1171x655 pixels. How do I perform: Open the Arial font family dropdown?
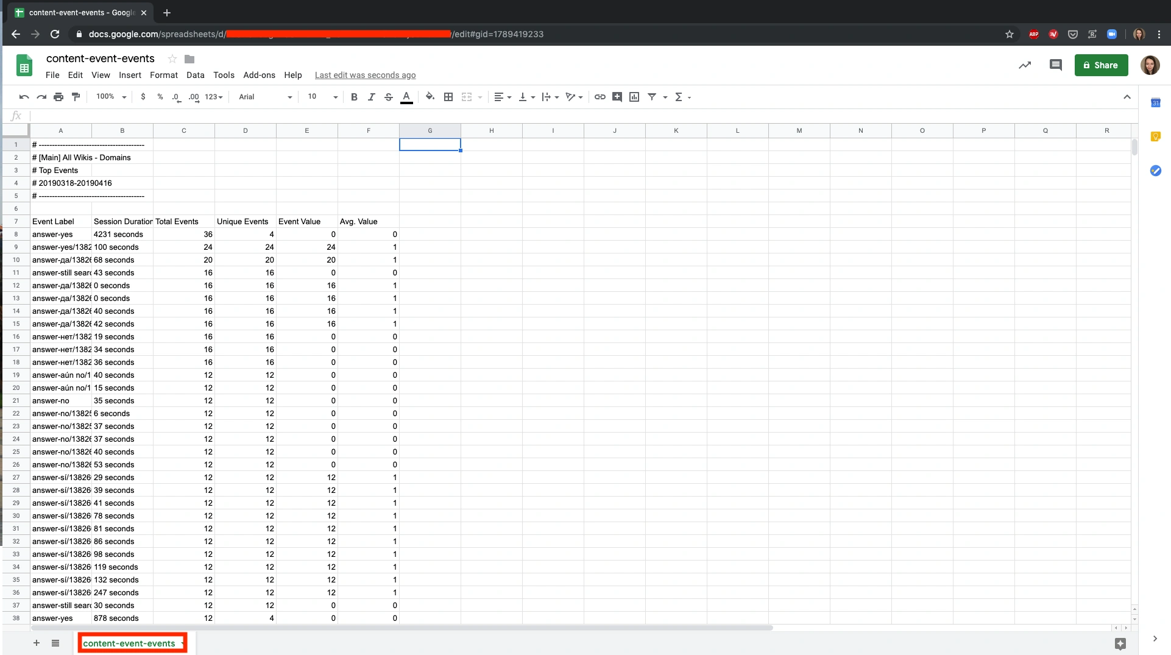(266, 97)
